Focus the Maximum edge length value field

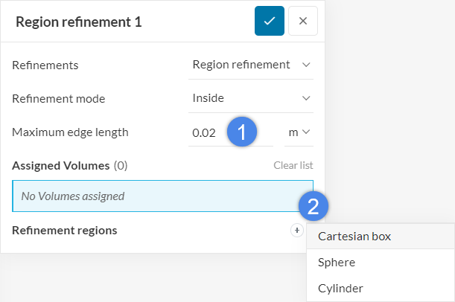click(209, 133)
